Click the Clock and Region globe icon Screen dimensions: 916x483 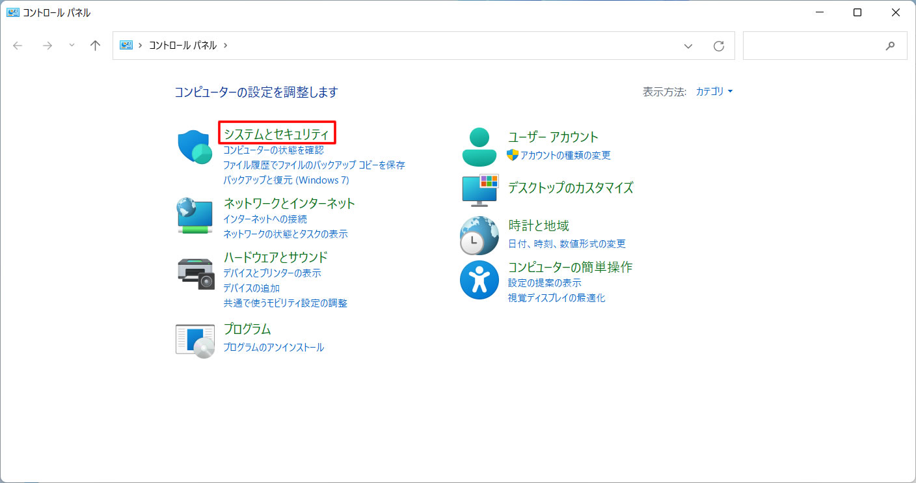click(479, 235)
